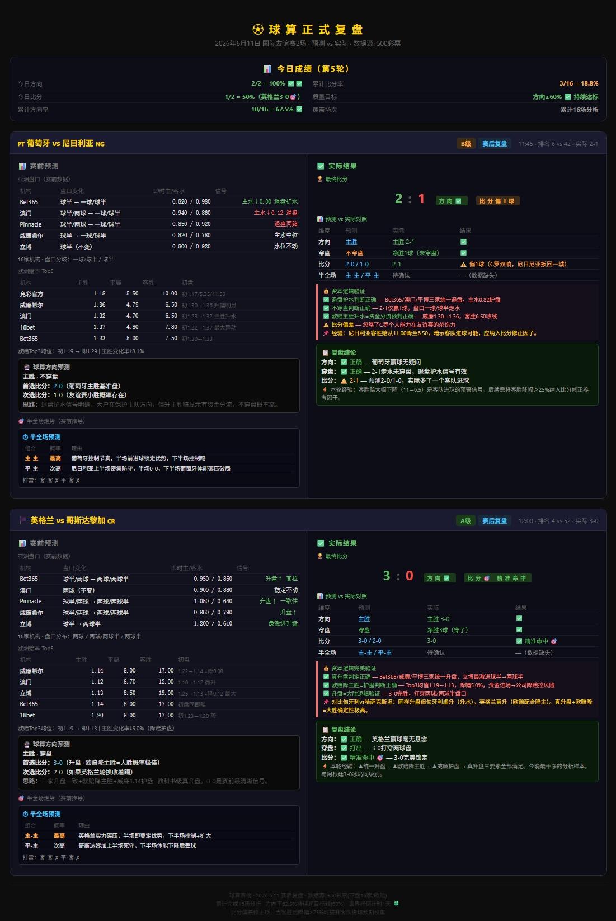Screen dimensions: 616x921
Task: Click the target icon beside 半全场走势 in the England card
Action: [x=21, y=798]
